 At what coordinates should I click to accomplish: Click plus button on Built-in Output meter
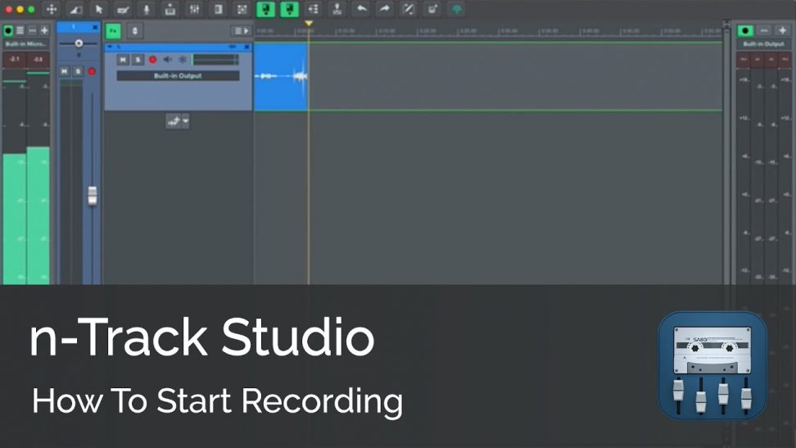coord(782,30)
